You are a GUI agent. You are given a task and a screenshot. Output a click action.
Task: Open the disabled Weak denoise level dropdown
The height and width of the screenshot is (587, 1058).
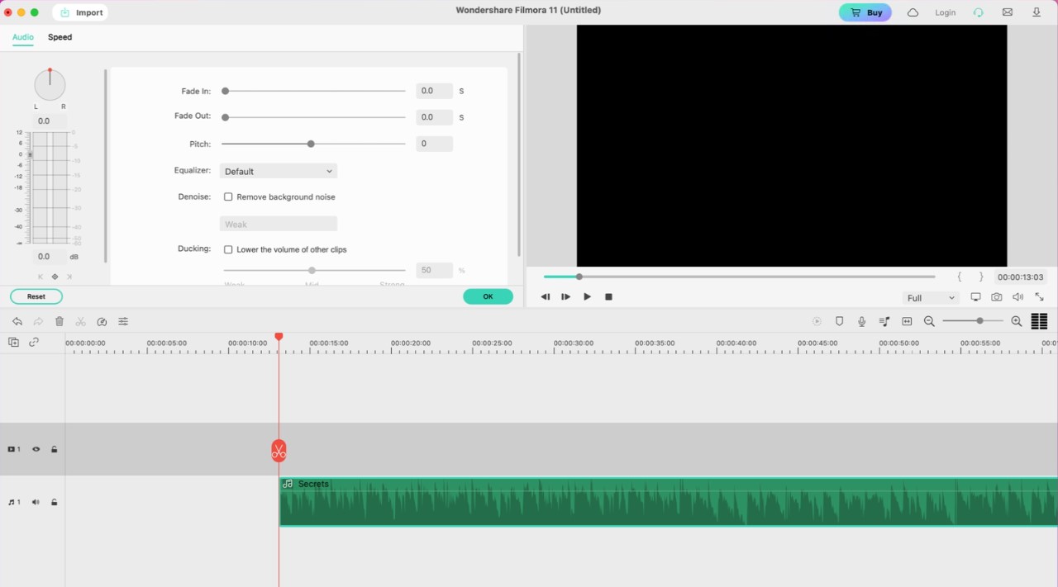(x=279, y=225)
